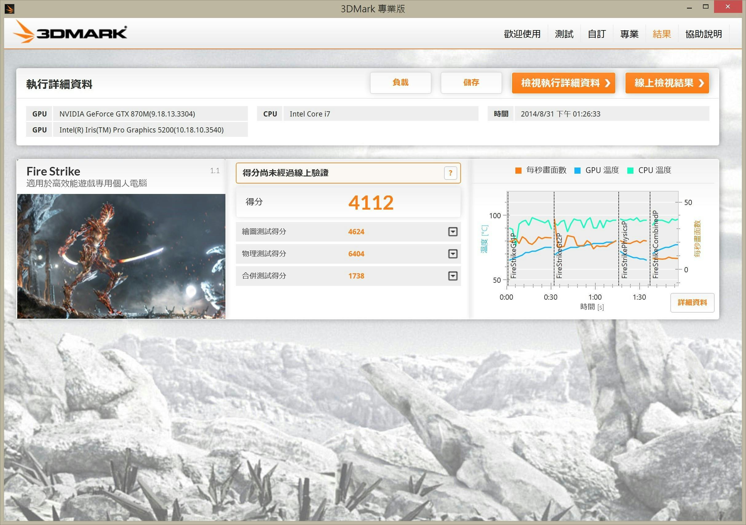Open the 協助說明 help tab
The width and height of the screenshot is (746, 525).
pyautogui.click(x=704, y=34)
